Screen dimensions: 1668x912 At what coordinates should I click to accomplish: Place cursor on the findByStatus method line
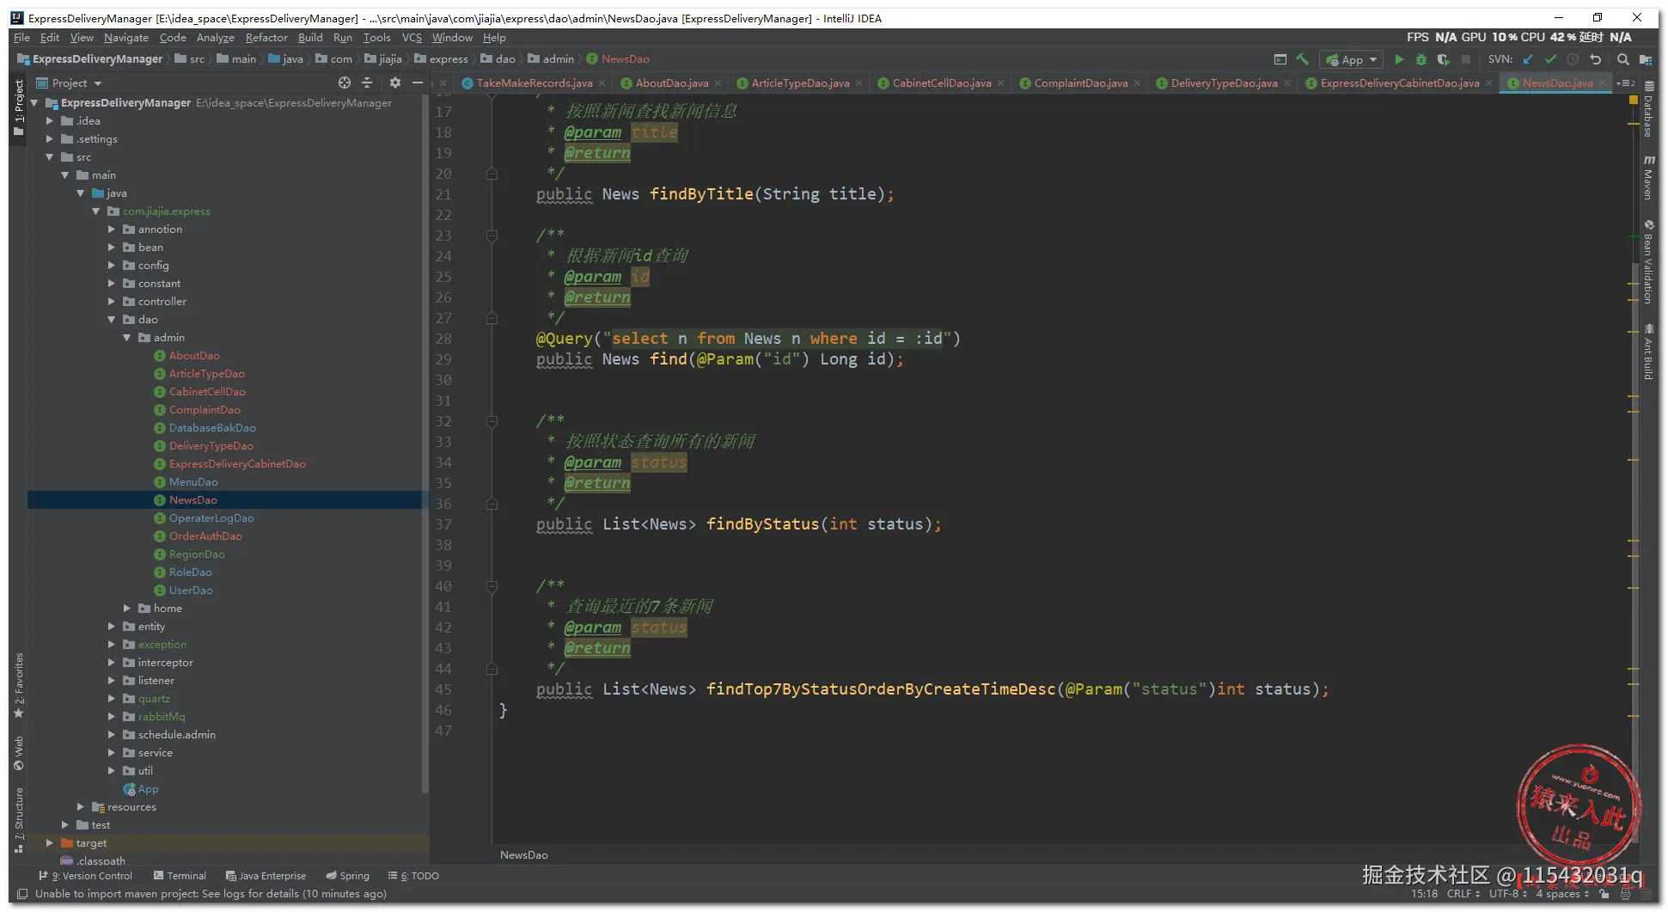[737, 524]
